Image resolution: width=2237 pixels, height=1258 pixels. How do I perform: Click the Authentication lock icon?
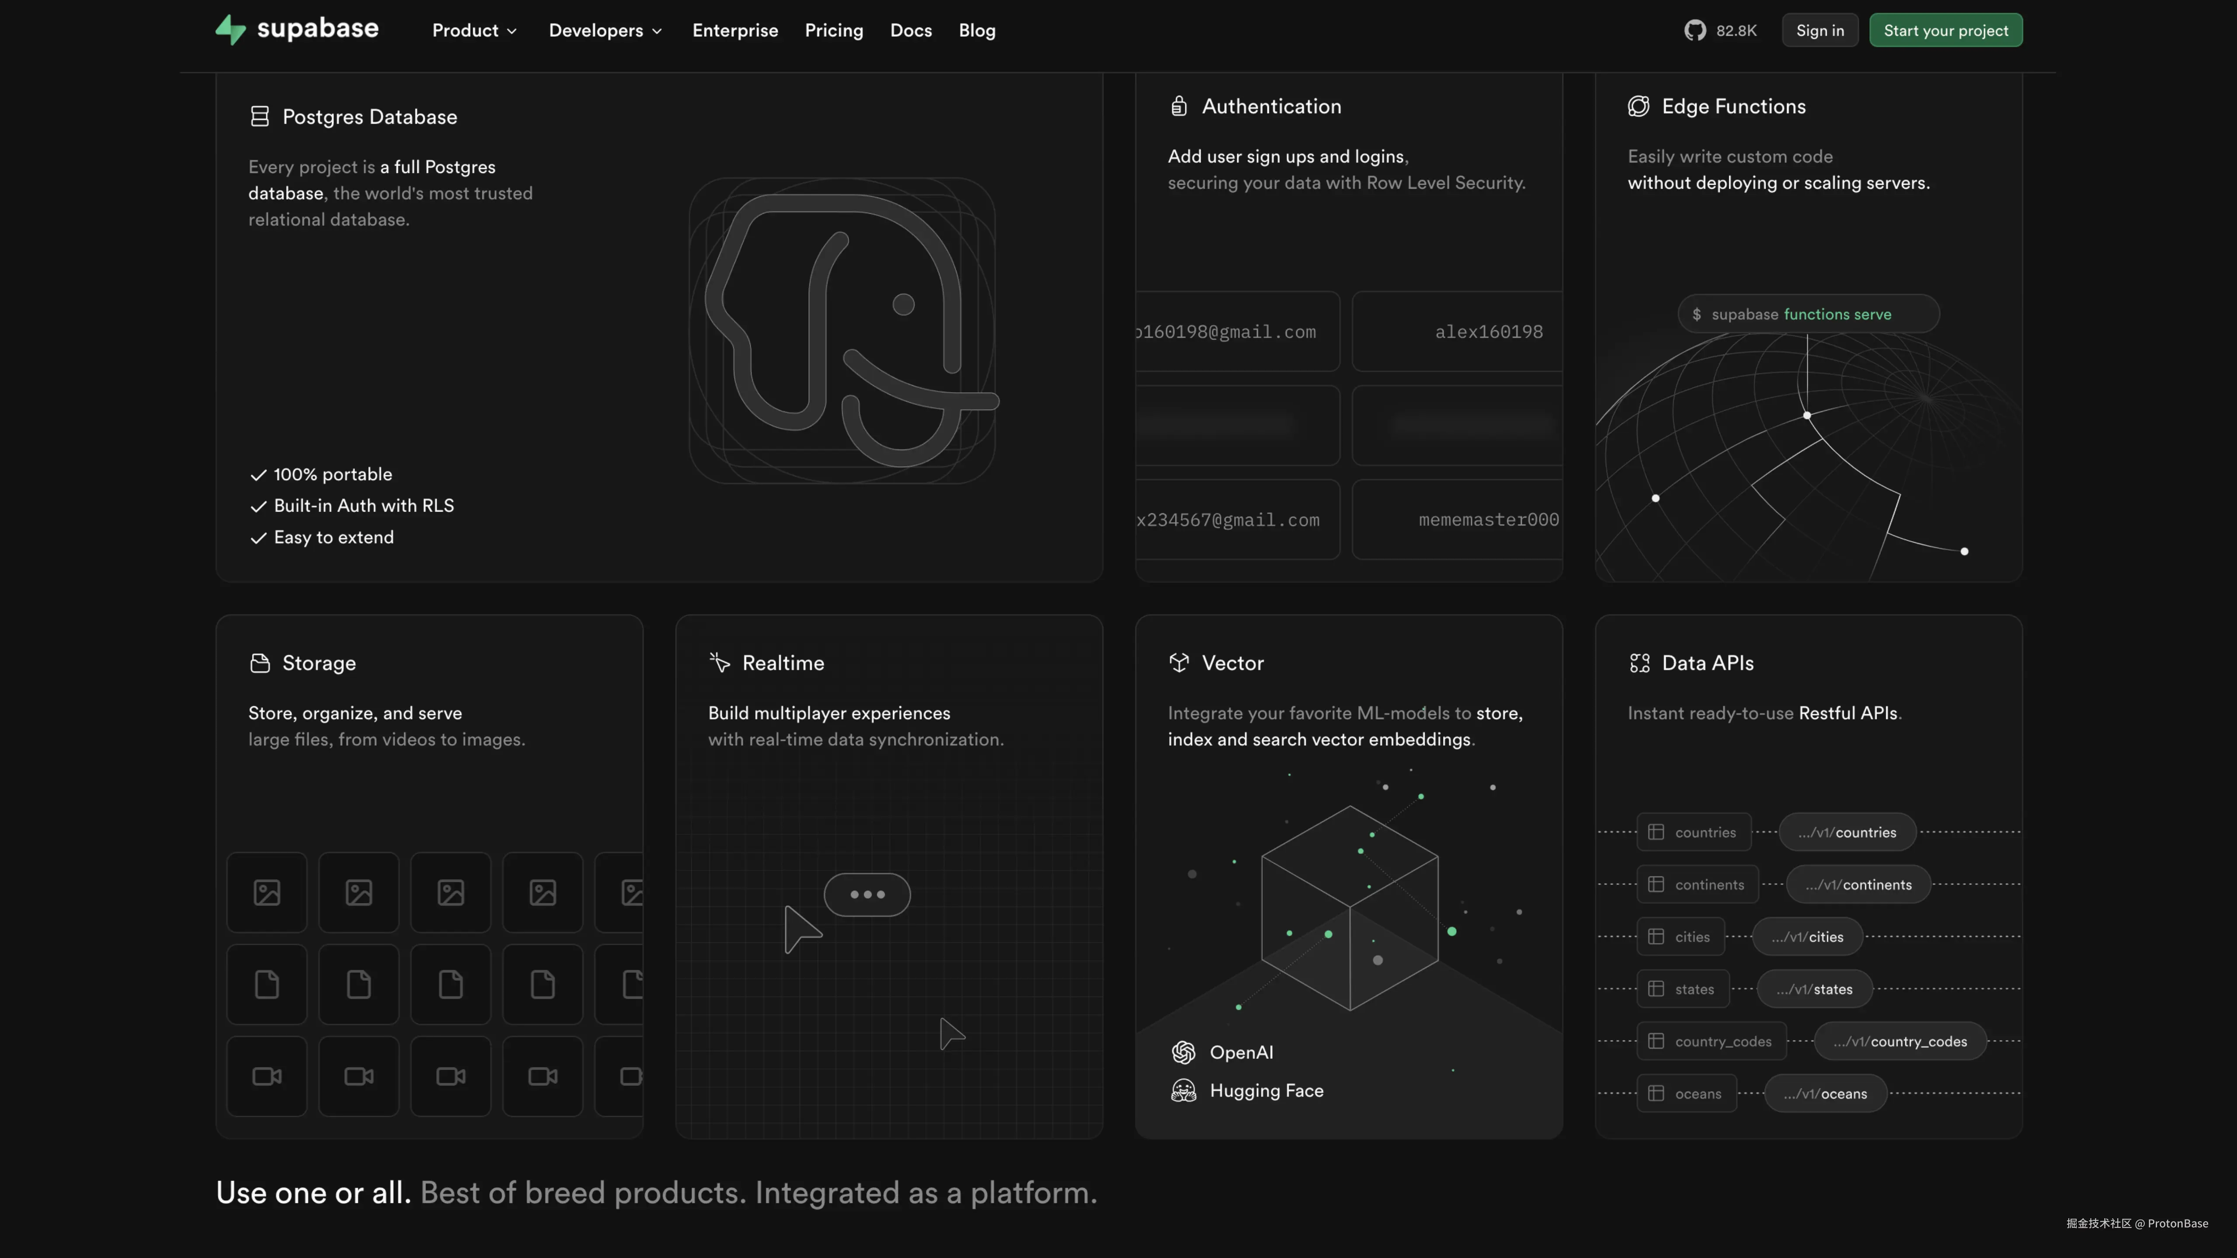pos(1178,106)
